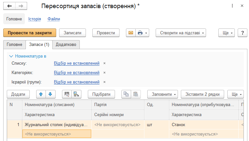Move row up with blue arrow

(x=41, y=94)
